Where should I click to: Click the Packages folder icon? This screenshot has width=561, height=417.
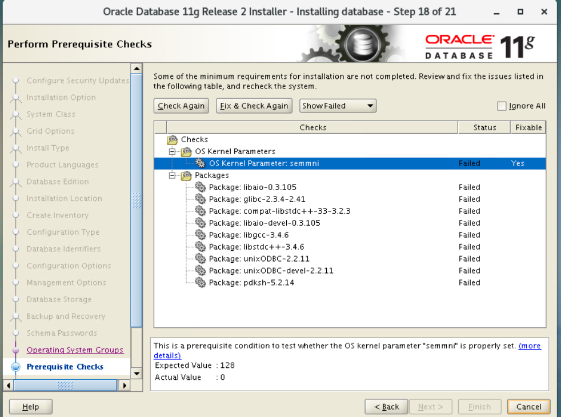pos(186,175)
